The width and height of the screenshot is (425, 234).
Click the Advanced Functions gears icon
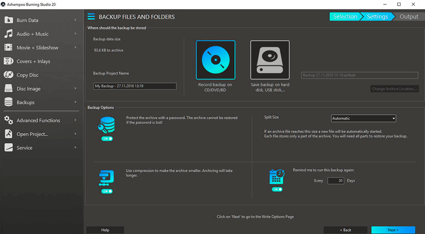tap(8, 120)
